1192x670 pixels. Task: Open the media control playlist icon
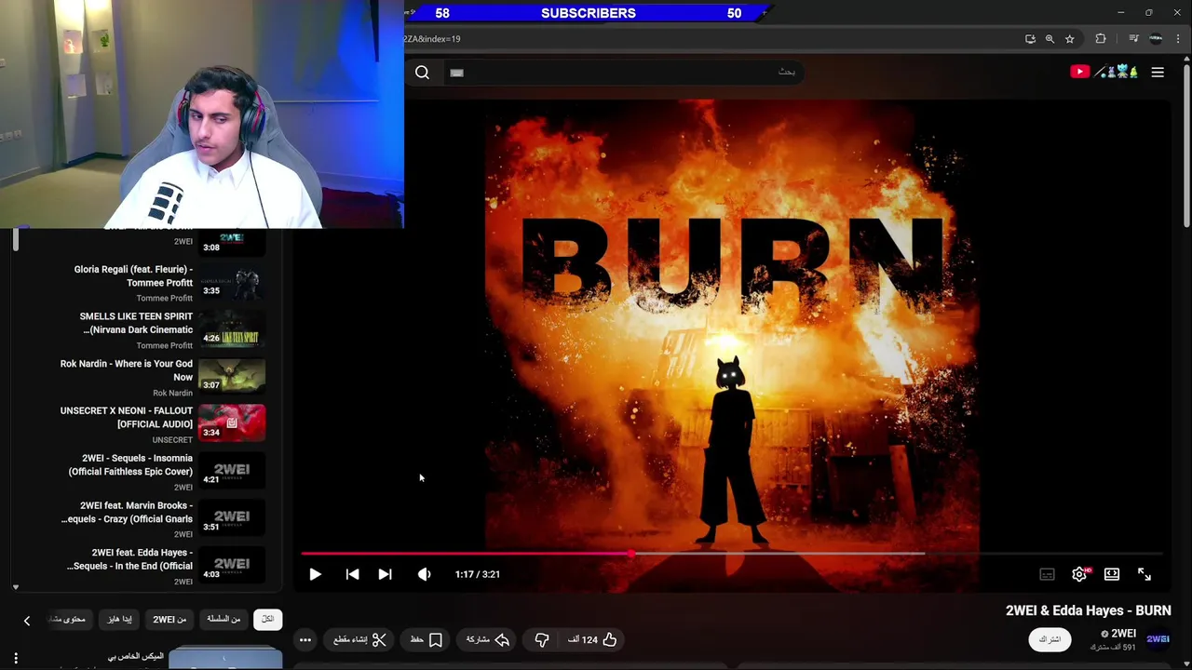tap(1133, 39)
